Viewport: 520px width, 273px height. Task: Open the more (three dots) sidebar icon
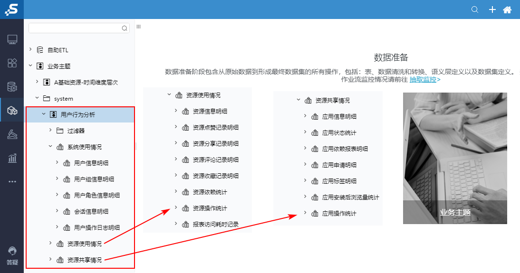coord(12,181)
